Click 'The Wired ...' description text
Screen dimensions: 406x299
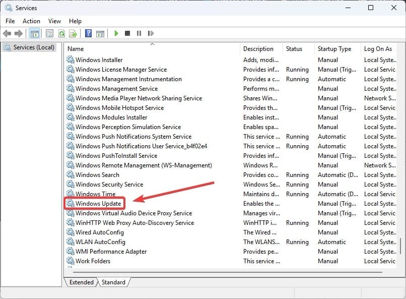[x=260, y=232]
